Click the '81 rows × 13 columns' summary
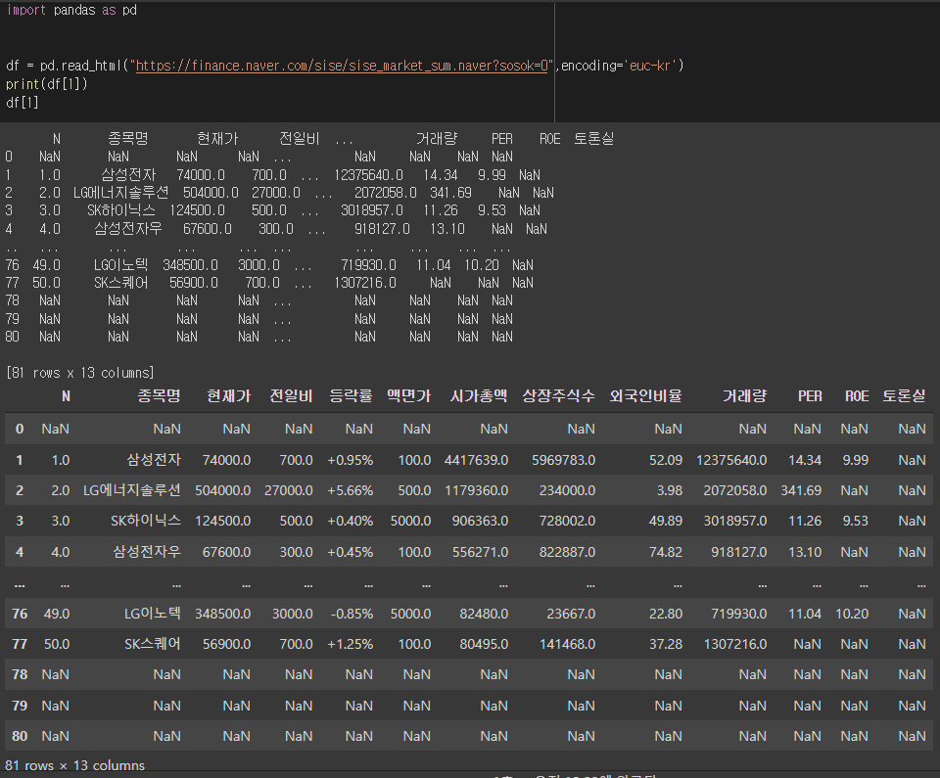Image resolution: width=940 pixels, height=778 pixels. (x=75, y=765)
